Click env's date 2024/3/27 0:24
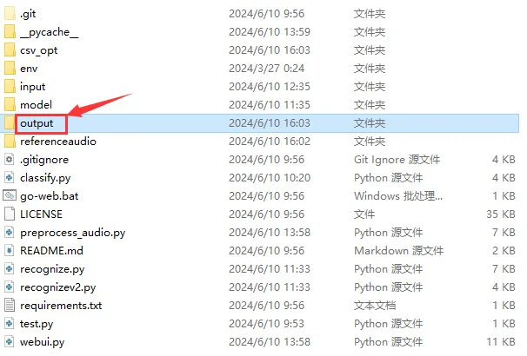The image size is (527, 356). [266, 68]
